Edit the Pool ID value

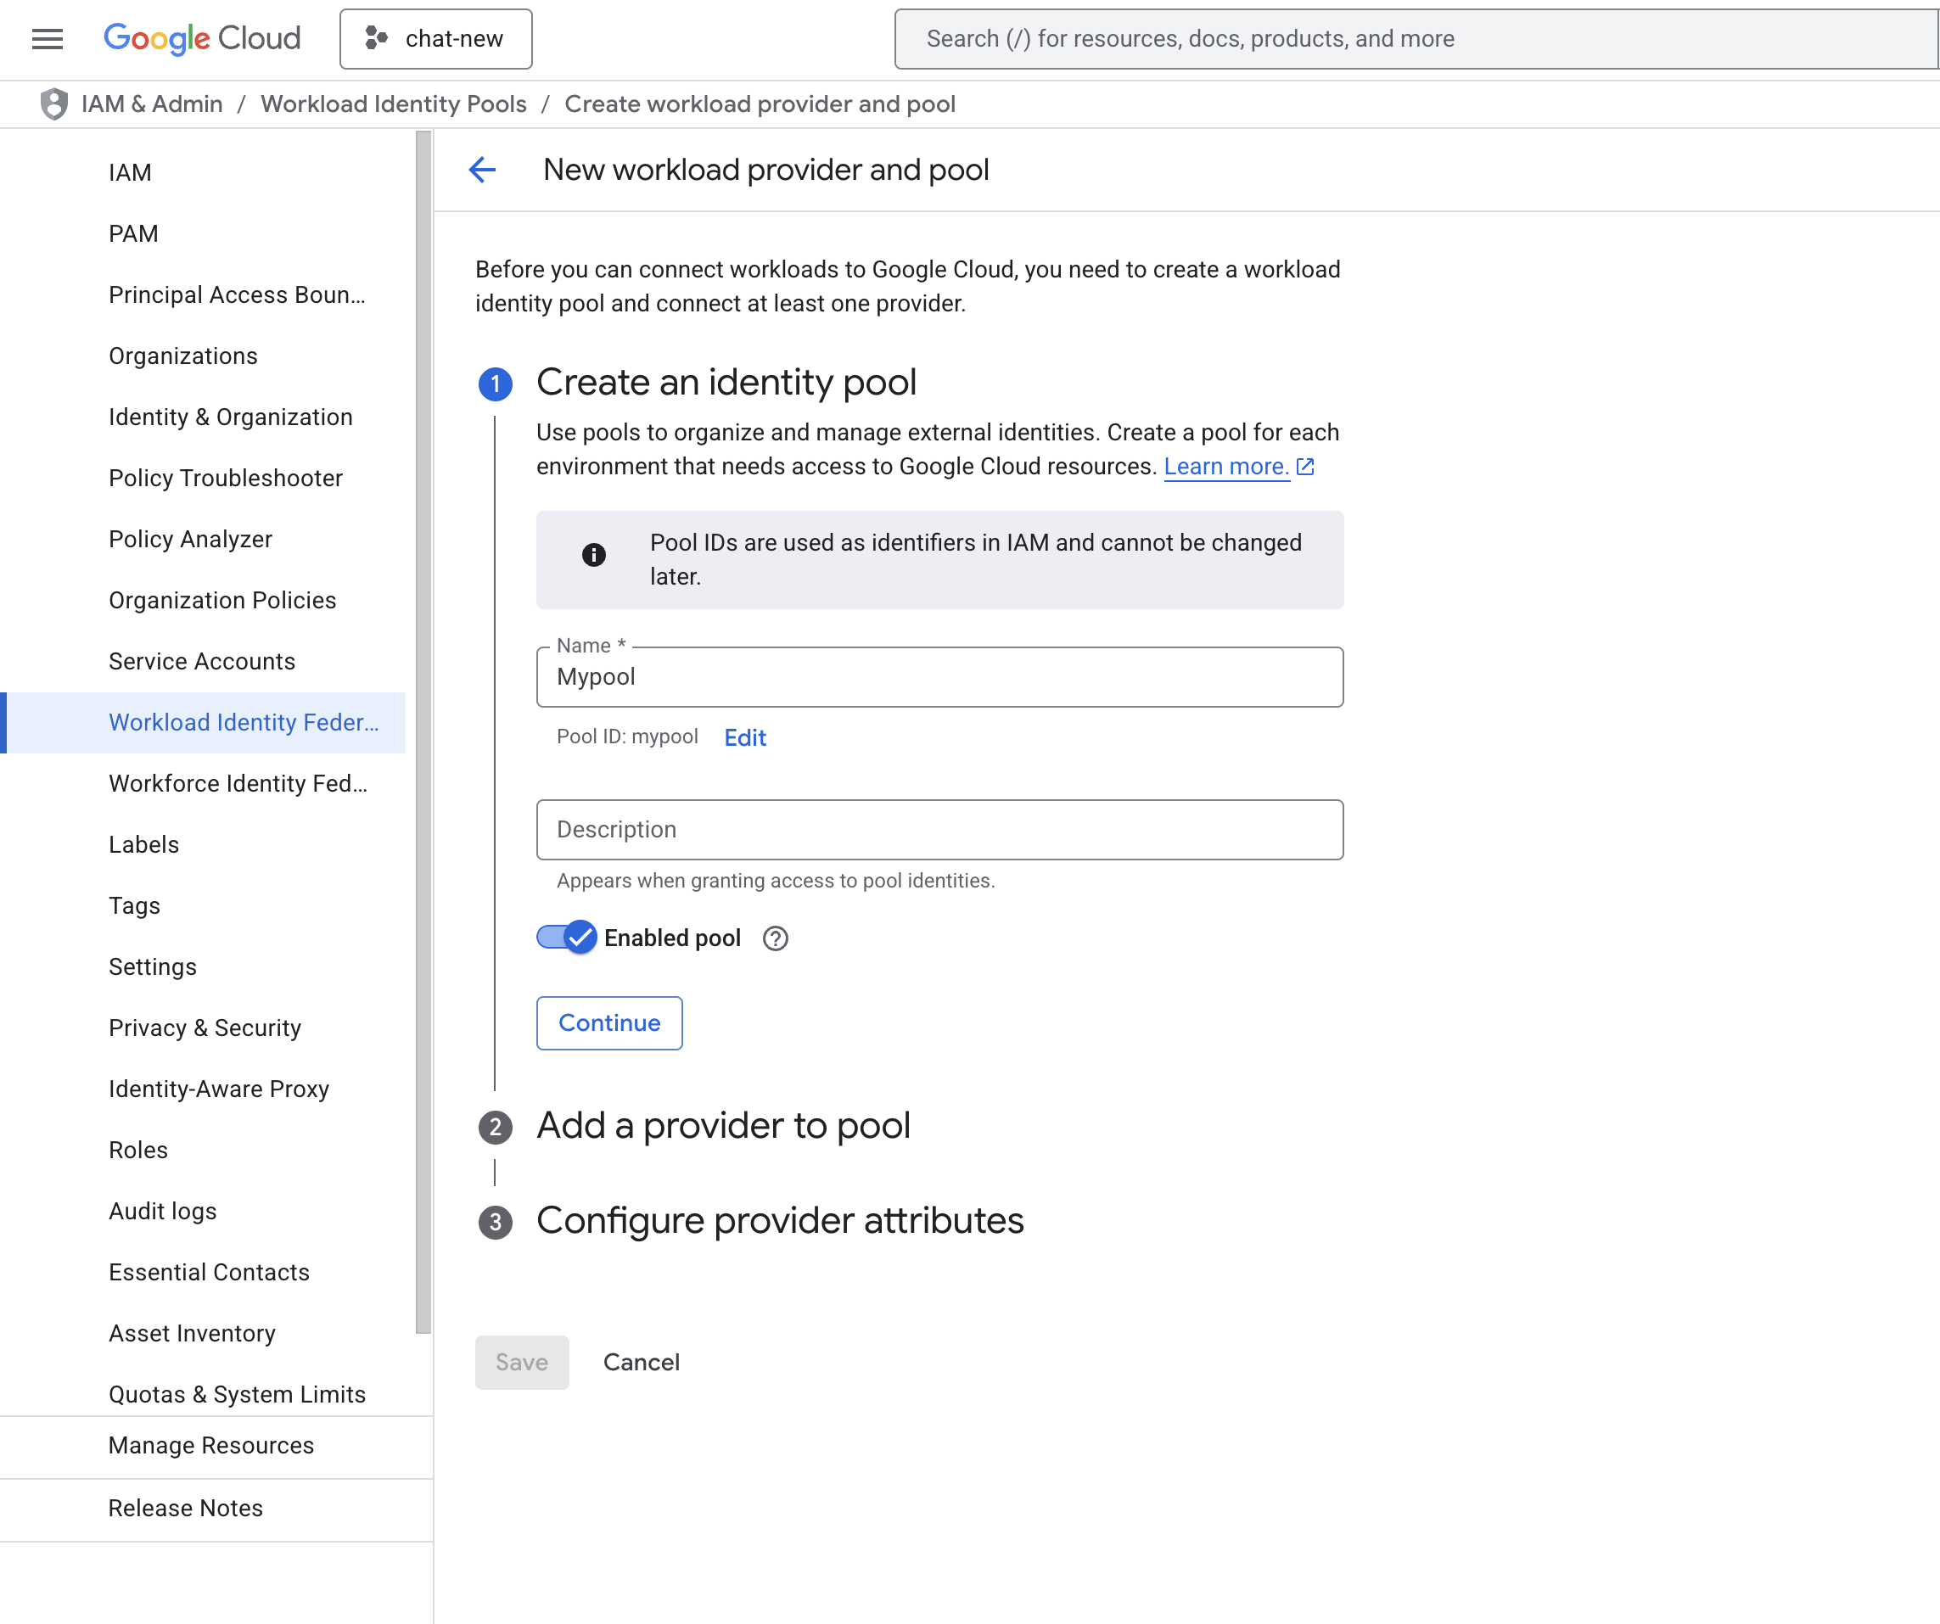pyautogui.click(x=744, y=737)
